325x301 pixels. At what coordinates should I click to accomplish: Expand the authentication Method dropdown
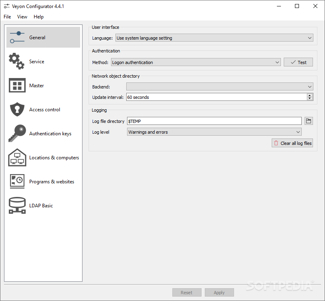click(196, 62)
